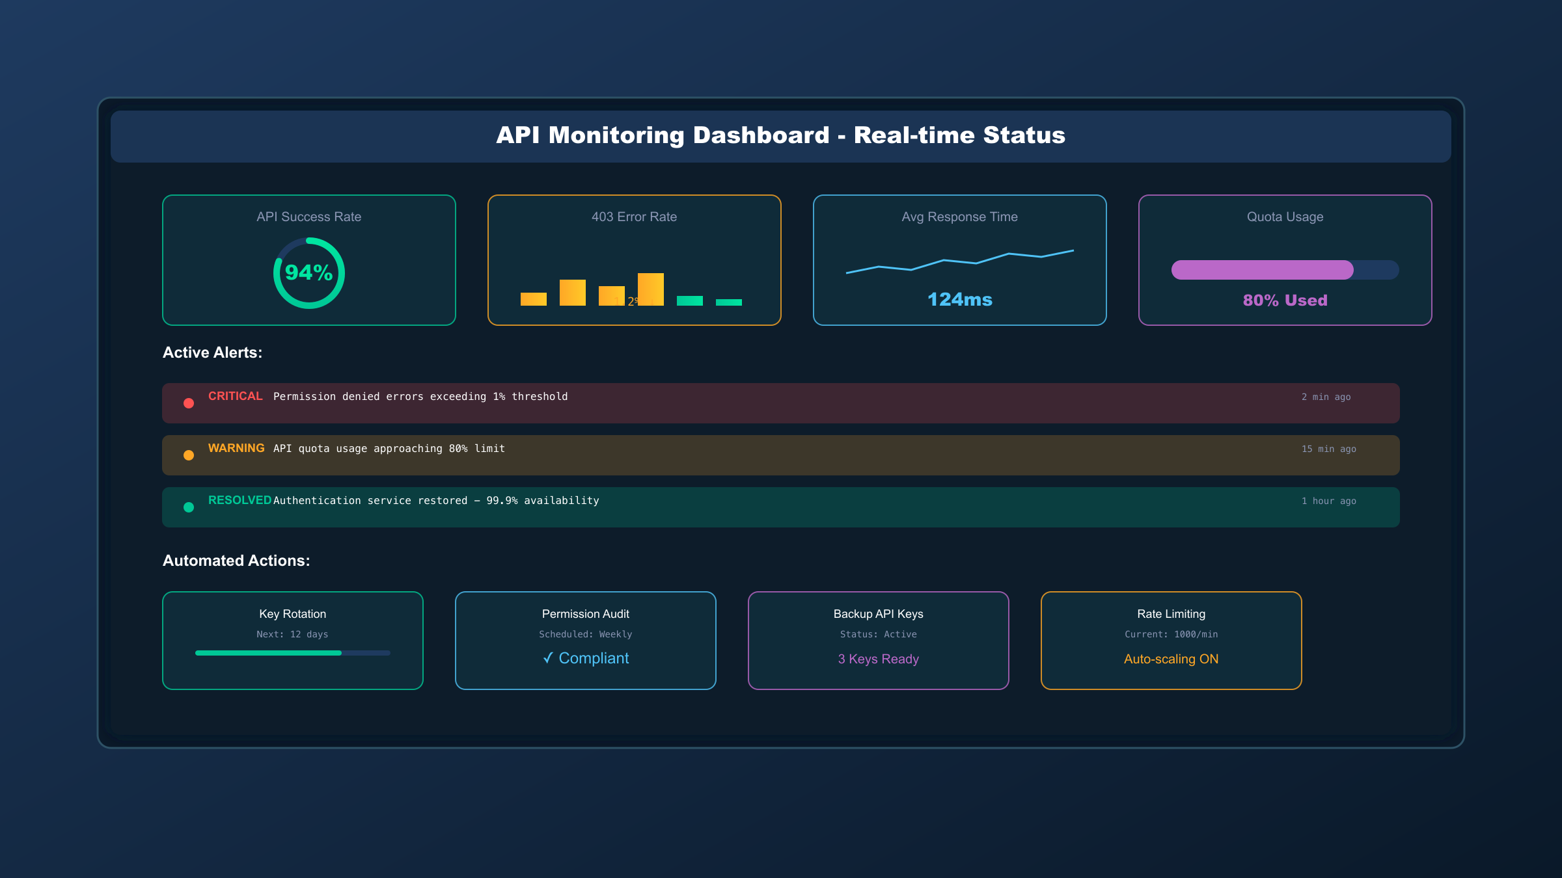Open the API Success Rate card title
The image size is (1562, 878).
pyautogui.click(x=309, y=217)
